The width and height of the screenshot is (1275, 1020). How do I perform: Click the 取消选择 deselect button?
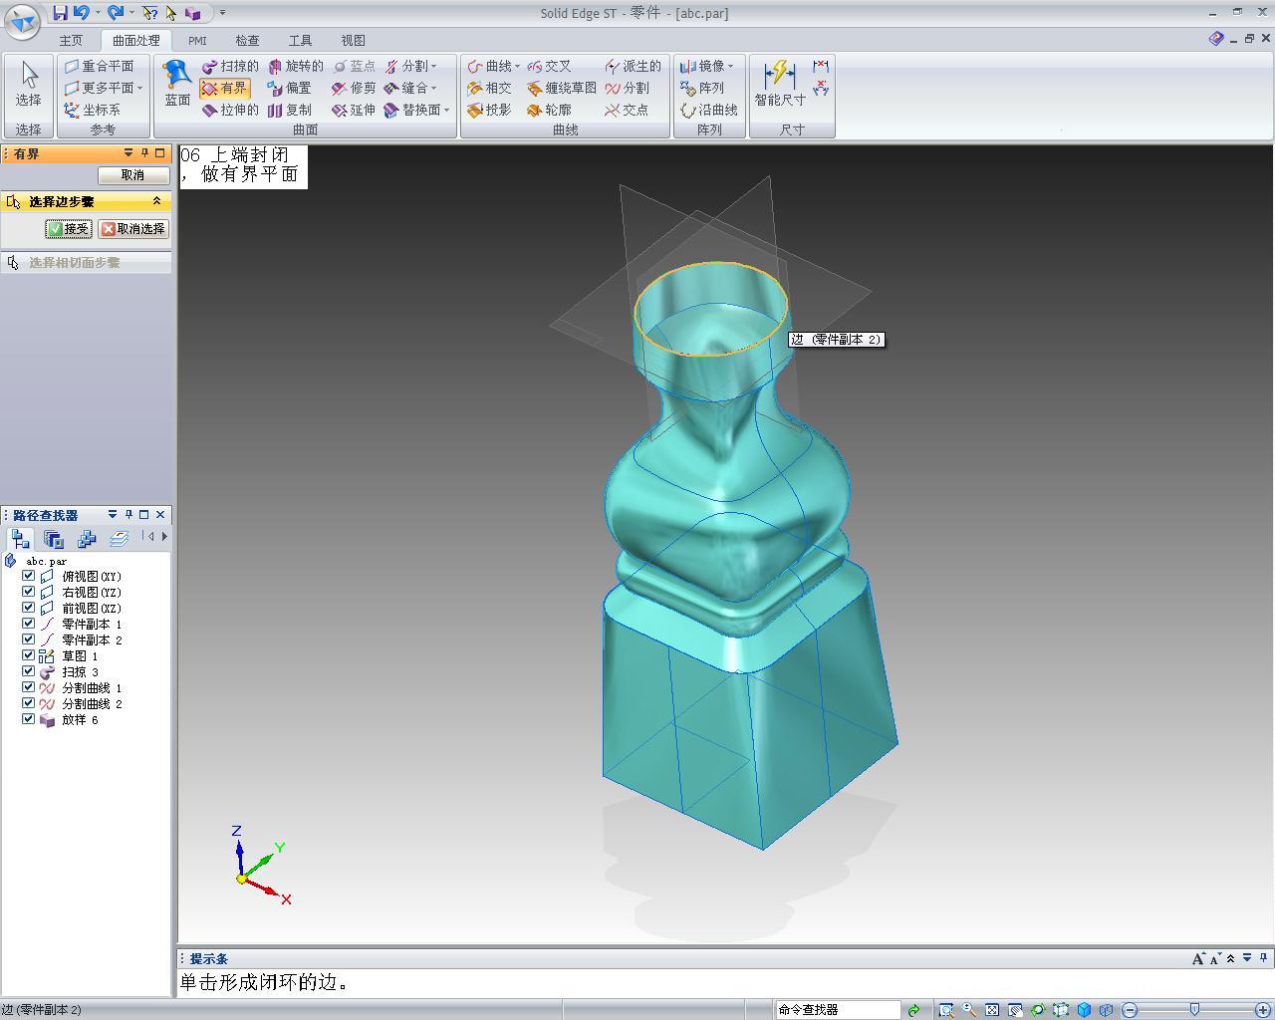click(x=133, y=229)
